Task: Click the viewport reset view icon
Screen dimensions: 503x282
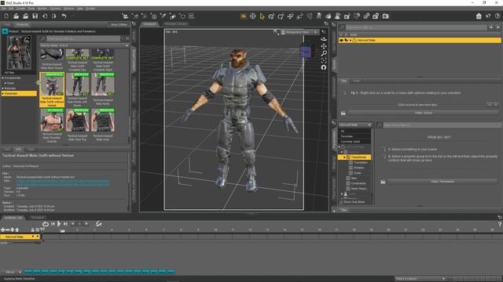Action: [324, 67]
